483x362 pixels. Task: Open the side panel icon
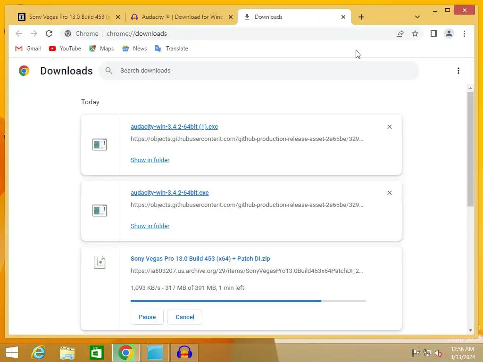[x=434, y=33]
